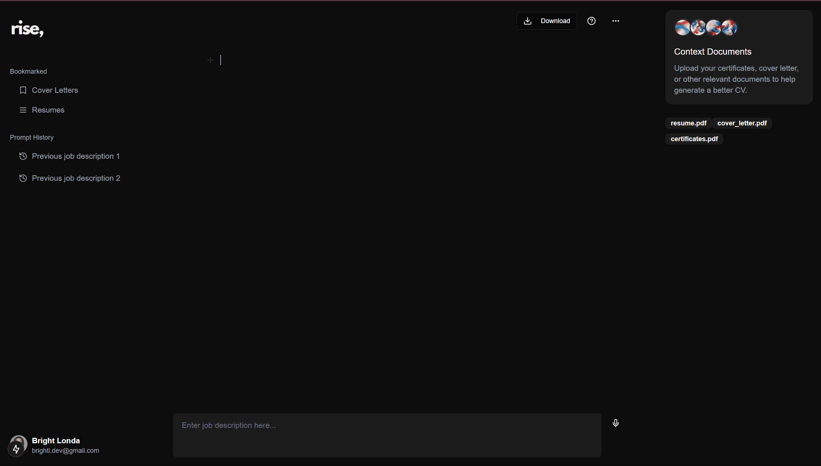Click the Resumes list icon
821x466 pixels.
coord(23,110)
